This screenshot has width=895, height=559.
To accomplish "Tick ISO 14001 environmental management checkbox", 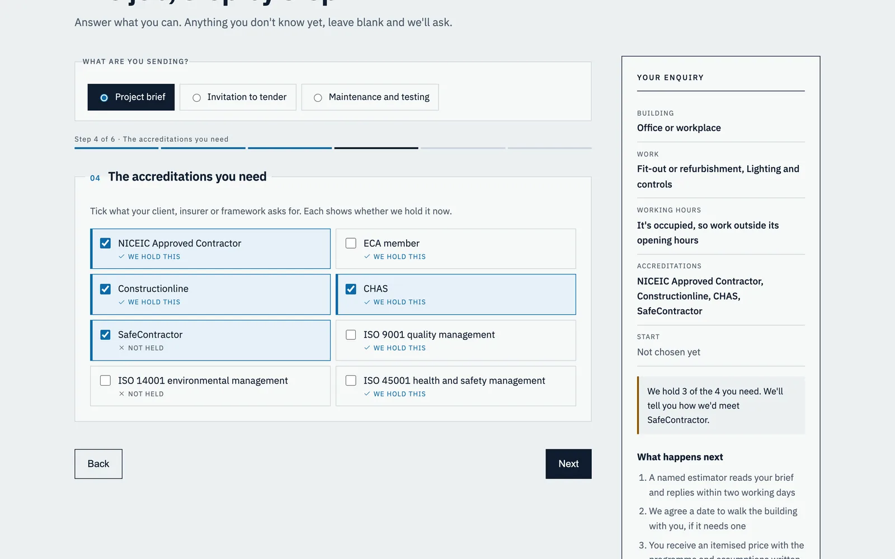I will click(x=105, y=381).
